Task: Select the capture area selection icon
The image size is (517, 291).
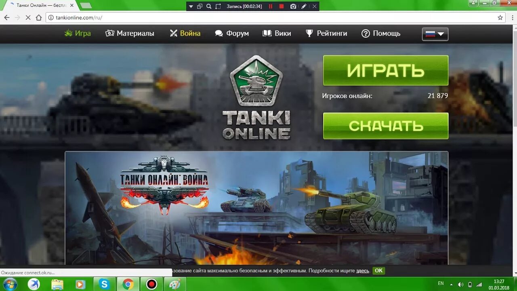Action: click(218, 6)
